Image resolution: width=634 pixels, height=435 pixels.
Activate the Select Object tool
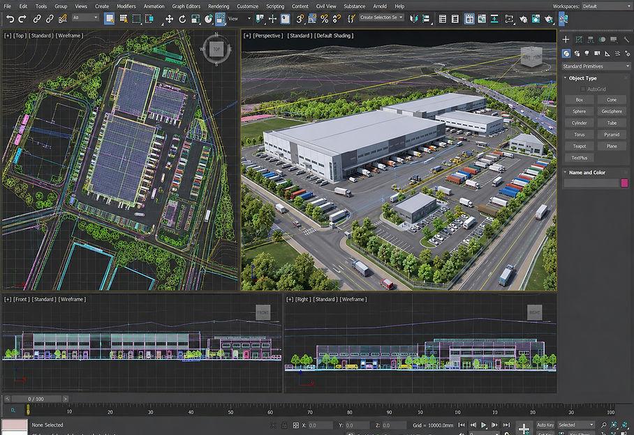coord(109,19)
